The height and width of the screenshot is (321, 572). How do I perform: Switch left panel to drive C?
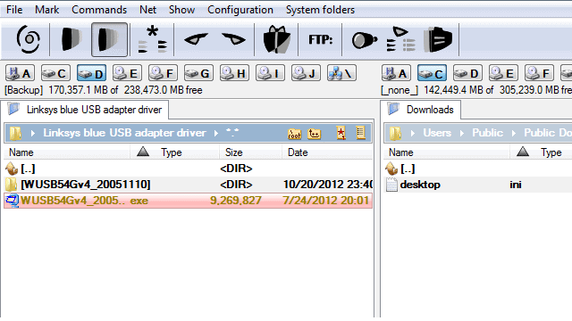click(55, 73)
